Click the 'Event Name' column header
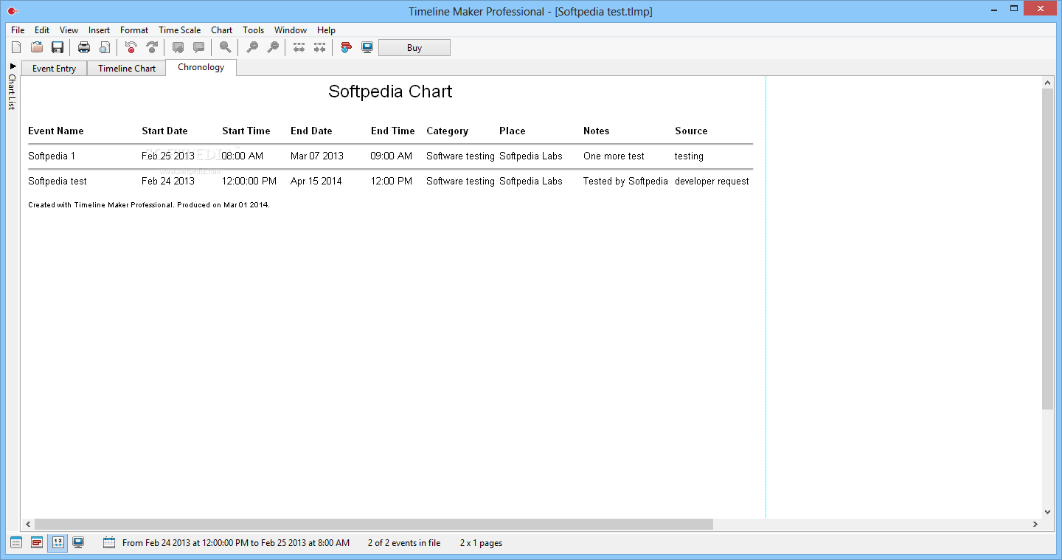The height and width of the screenshot is (560, 1062). point(55,131)
